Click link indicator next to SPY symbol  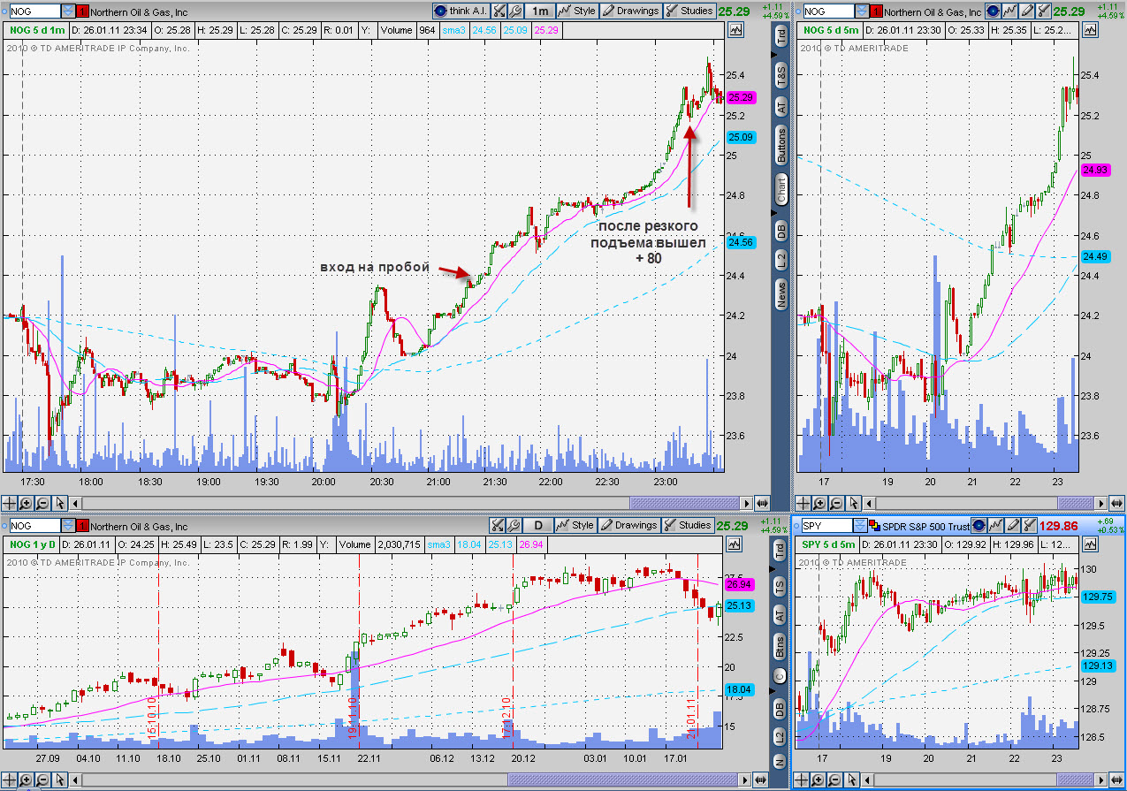874,526
